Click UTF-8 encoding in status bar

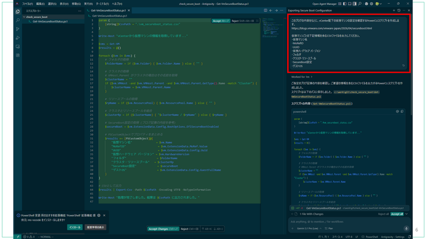click(x=349, y=237)
